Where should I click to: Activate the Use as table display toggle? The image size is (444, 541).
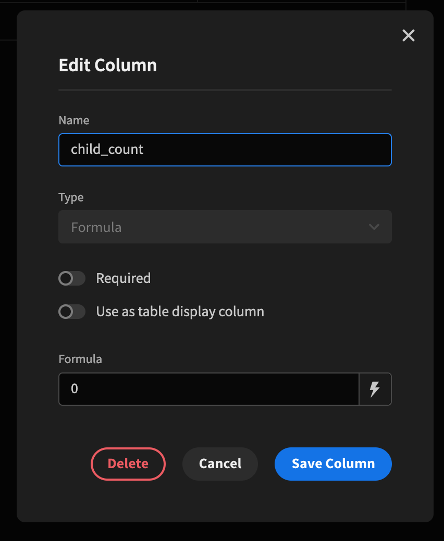click(71, 312)
